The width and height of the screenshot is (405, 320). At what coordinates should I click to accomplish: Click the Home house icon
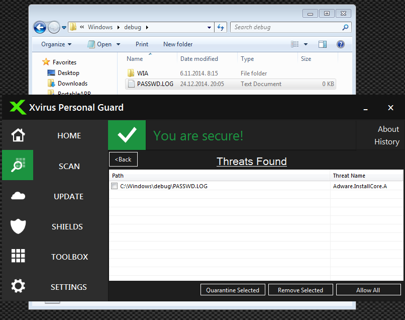(x=18, y=135)
